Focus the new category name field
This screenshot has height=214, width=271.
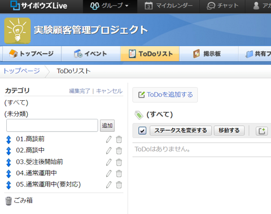tap(52, 125)
